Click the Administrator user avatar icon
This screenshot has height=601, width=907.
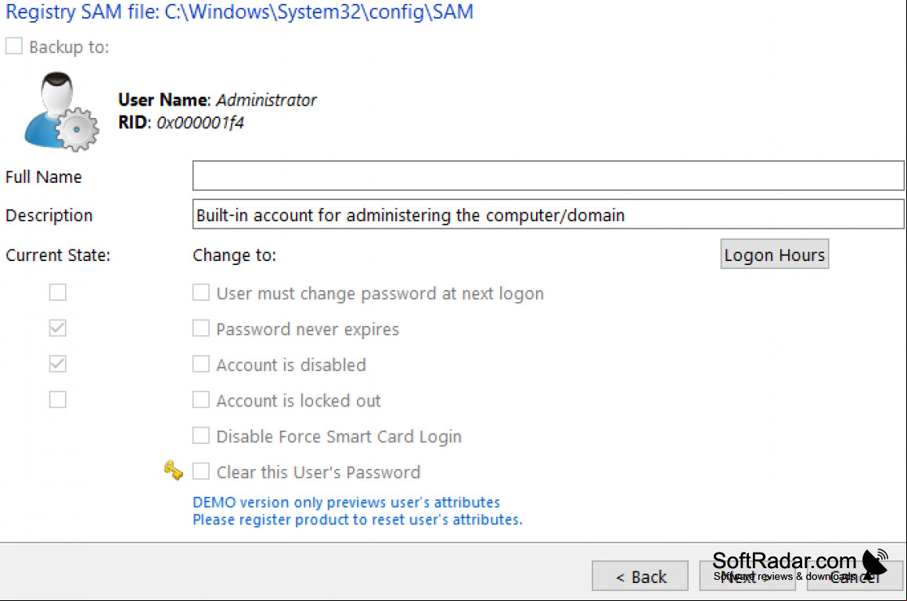pyautogui.click(x=61, y=112)
